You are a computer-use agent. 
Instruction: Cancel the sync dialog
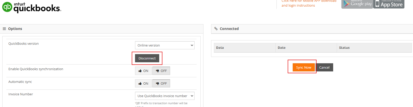(324, 67)
